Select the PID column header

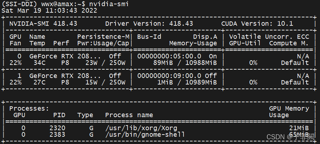tap(59, 115)
